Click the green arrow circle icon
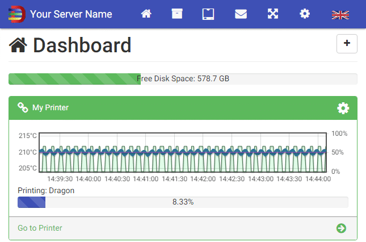 (341, 228)
